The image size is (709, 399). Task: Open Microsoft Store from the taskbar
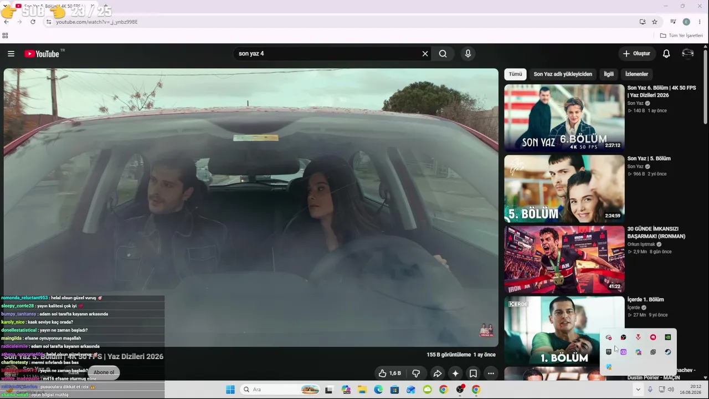394,390
